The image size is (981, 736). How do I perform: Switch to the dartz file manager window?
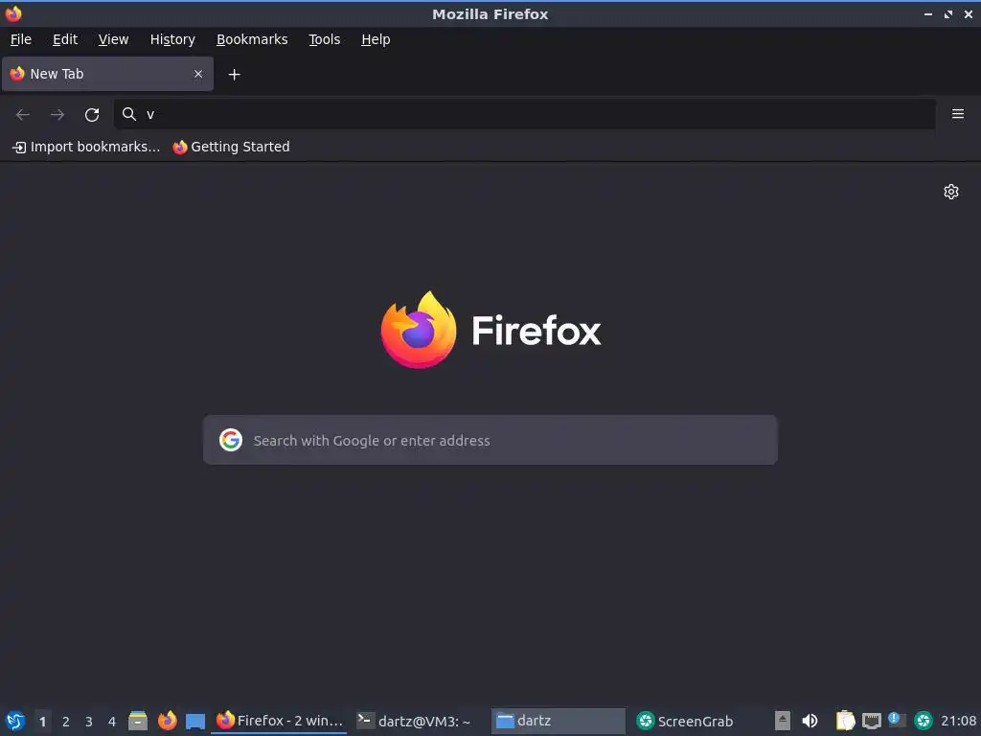click(x=559, y=721)
